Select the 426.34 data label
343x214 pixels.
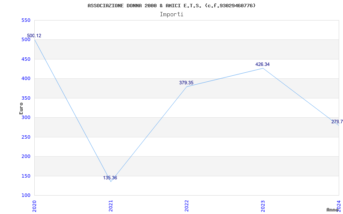click(x=262, y=65)
